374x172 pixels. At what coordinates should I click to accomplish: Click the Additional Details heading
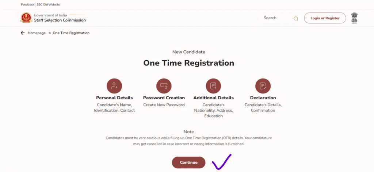(x=213, y=98)
